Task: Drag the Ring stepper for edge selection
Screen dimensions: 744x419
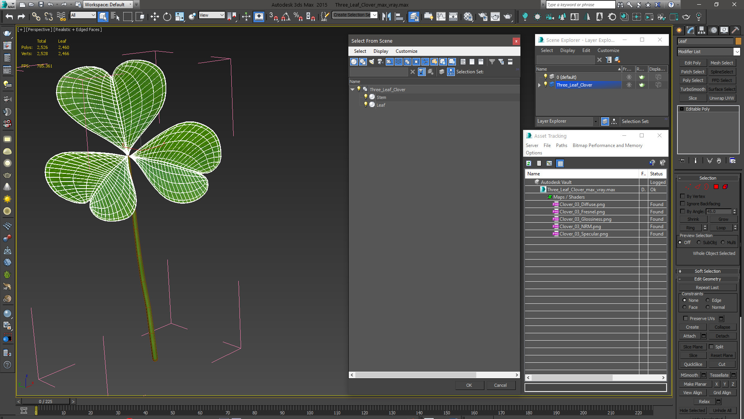Action: coord(705,228)
